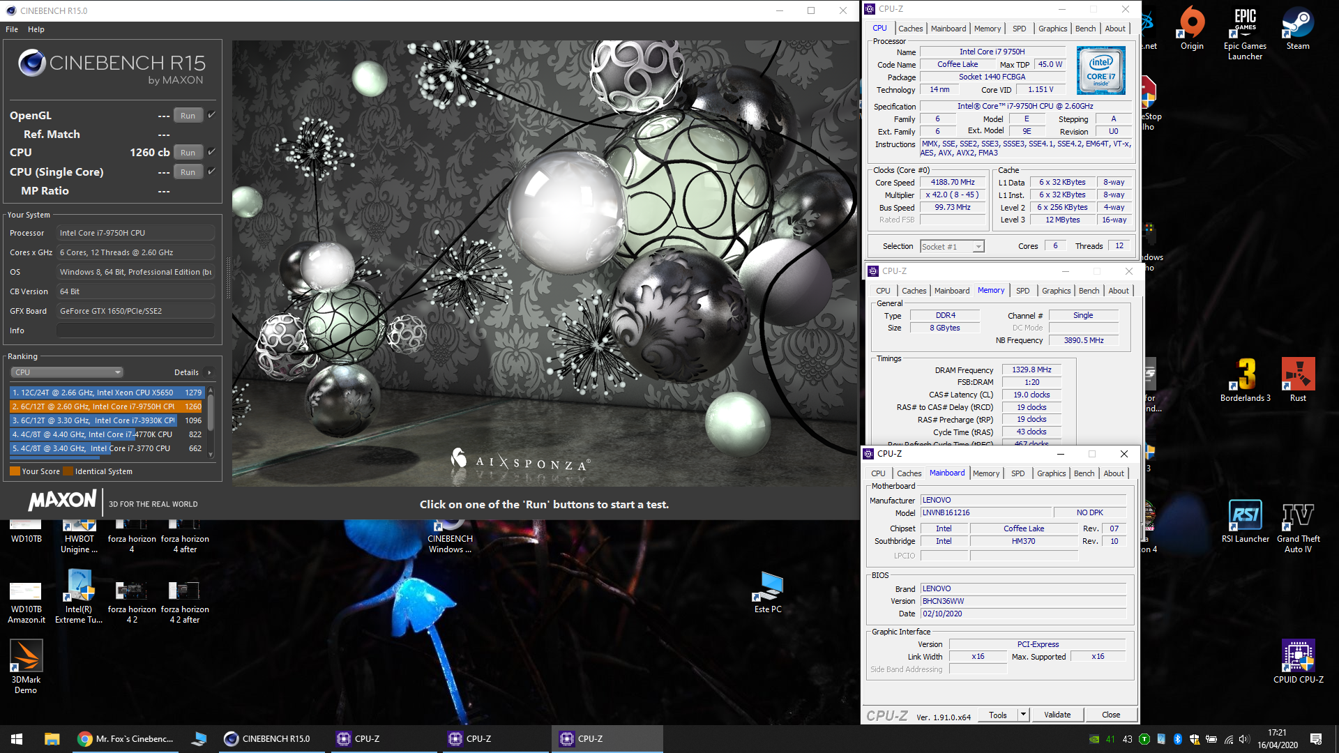Open the Wi-Fi network tray icon
This screenshot has height=753, width=1339.
click(1229, 739)
